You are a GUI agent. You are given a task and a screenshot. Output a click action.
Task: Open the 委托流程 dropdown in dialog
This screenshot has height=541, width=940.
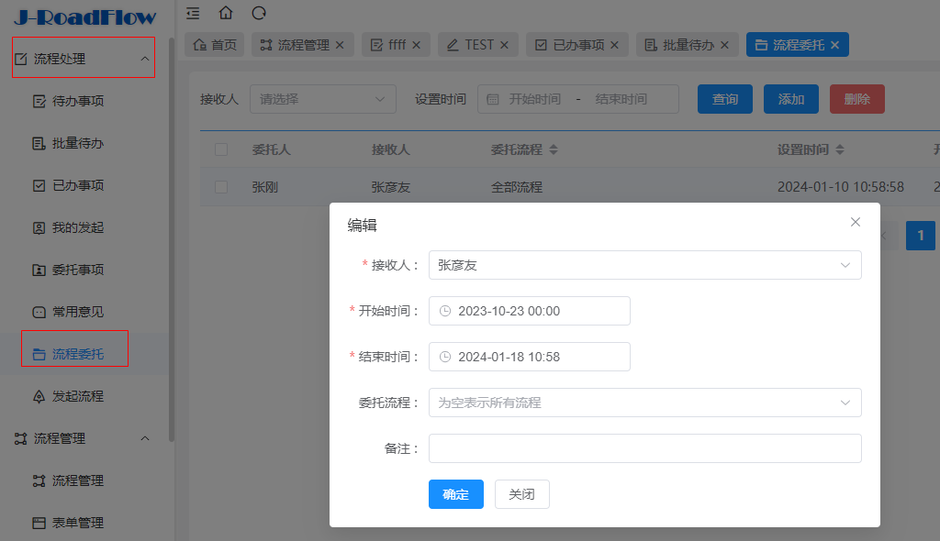[645, 403]
